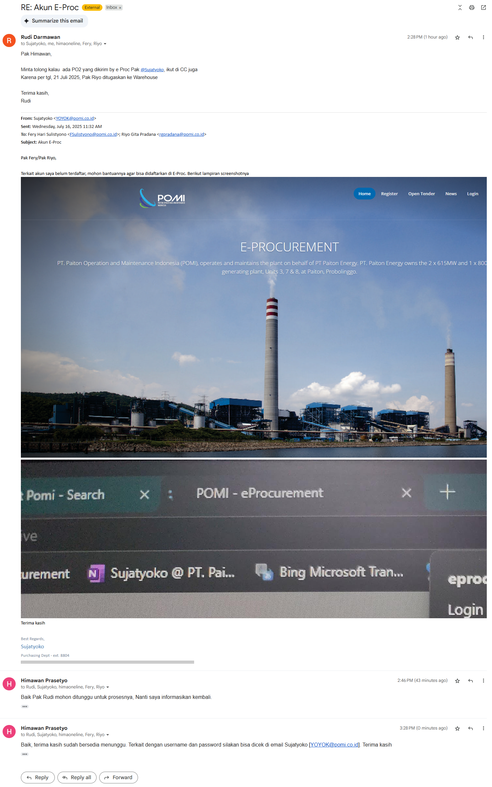Click the rgpradana@pomi.co.id email link
Screen dimensions: 492x787
182,134
